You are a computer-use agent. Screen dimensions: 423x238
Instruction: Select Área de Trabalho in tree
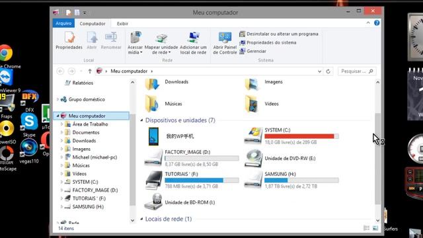click(87, 124)
